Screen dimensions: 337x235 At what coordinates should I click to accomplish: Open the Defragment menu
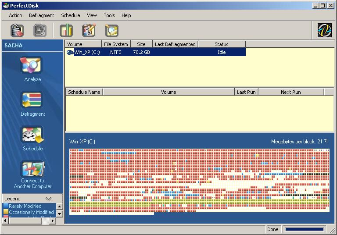(42, 15)
